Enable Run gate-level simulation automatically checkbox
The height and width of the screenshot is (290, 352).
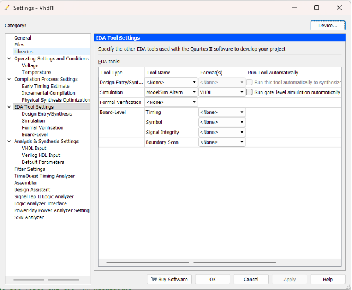pos(250,92)
